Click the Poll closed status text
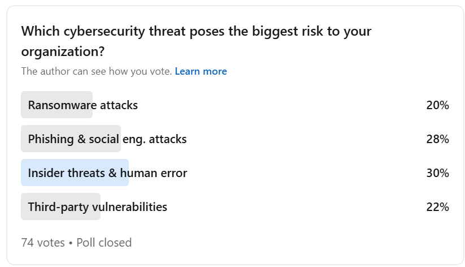This screenshot has height=267, width=465. 104,243
